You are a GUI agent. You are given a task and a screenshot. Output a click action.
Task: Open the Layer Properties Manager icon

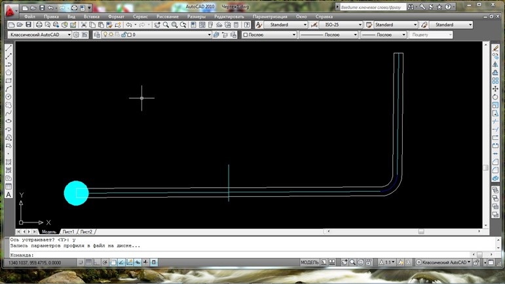coord(97,35)
